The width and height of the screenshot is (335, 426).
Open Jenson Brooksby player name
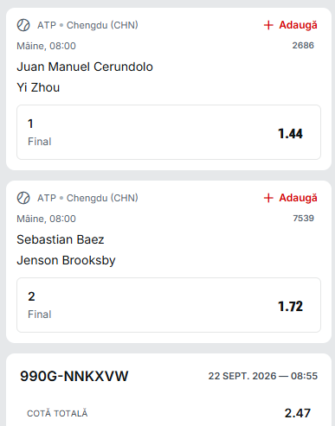66,261
